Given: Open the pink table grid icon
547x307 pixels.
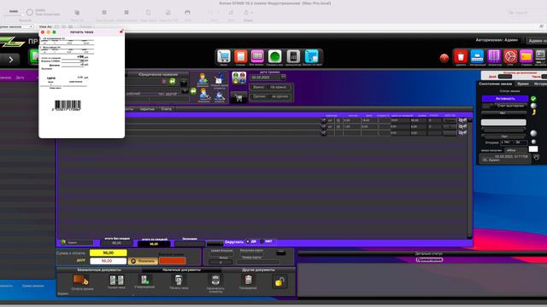Looking at the screenshot, I should (x=257, y=56).
